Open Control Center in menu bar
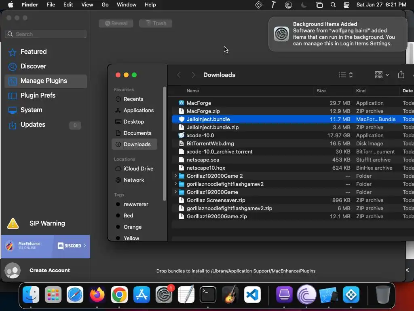The height and width of the screenshot is (311, 414). coord(346,5)
